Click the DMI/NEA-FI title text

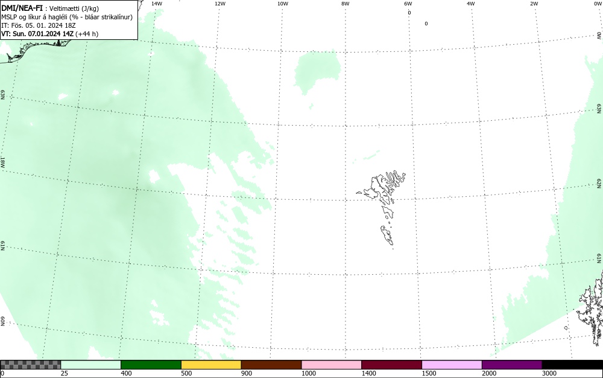[22, 8]
